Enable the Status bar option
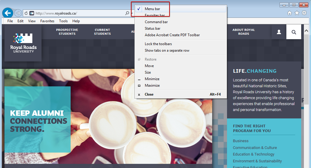 click(x=181, y=28)
